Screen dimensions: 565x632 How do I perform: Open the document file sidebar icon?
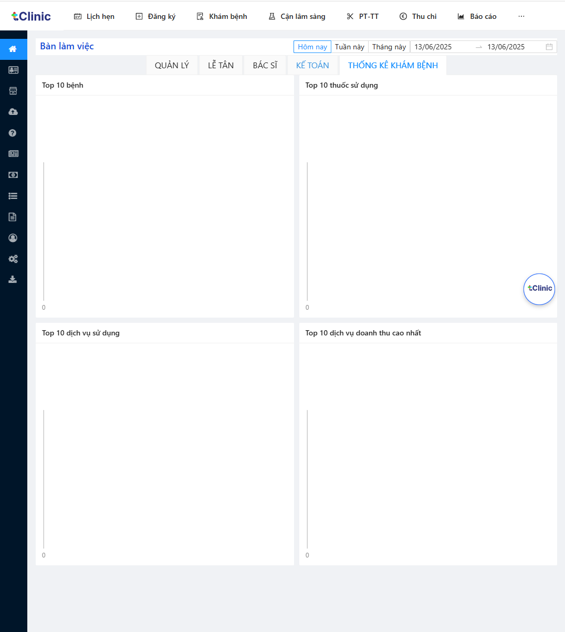click(x=13, y=217)
